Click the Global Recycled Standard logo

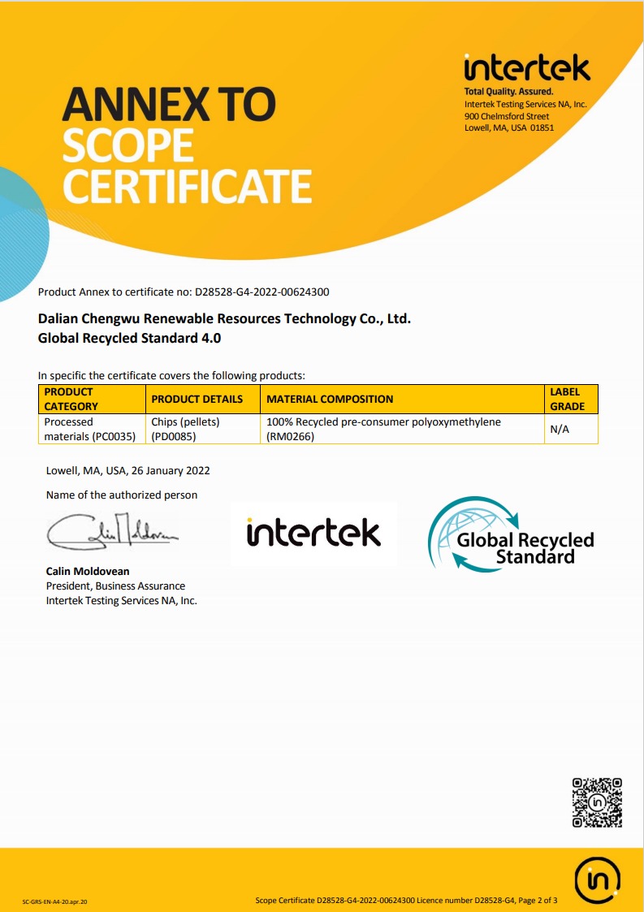(x=511, y=534)
